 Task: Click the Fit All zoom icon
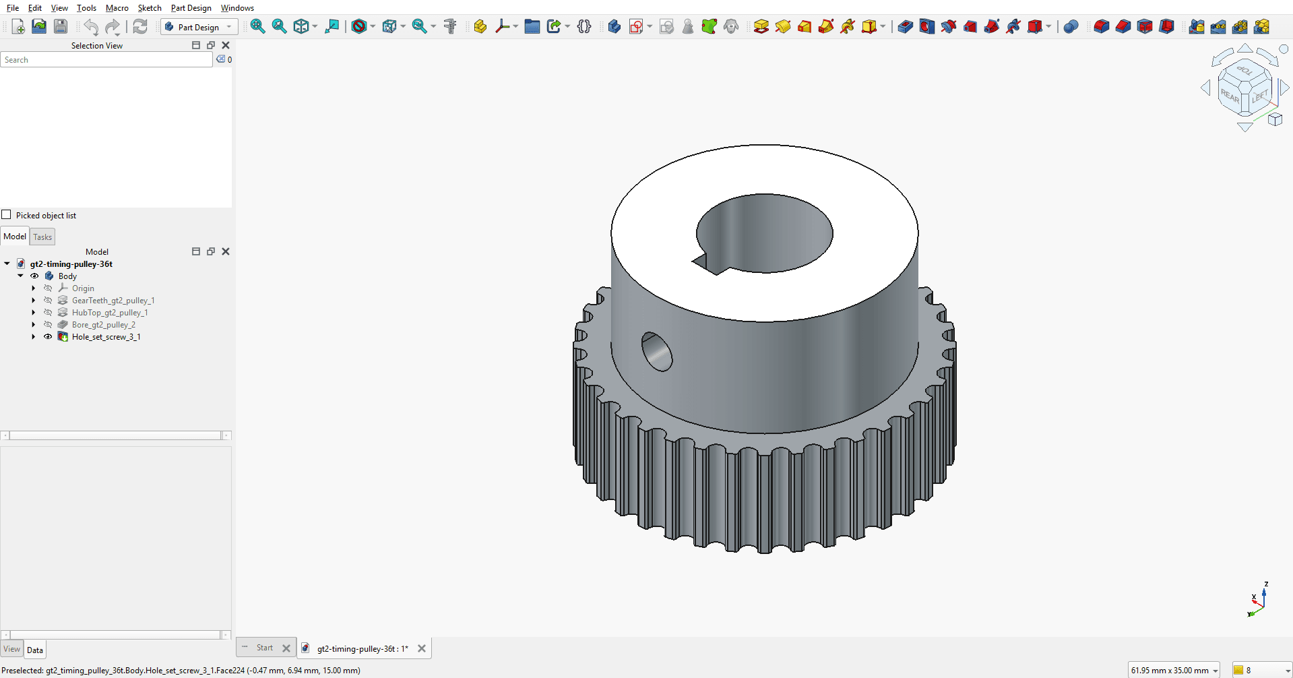tap(257, 26)
